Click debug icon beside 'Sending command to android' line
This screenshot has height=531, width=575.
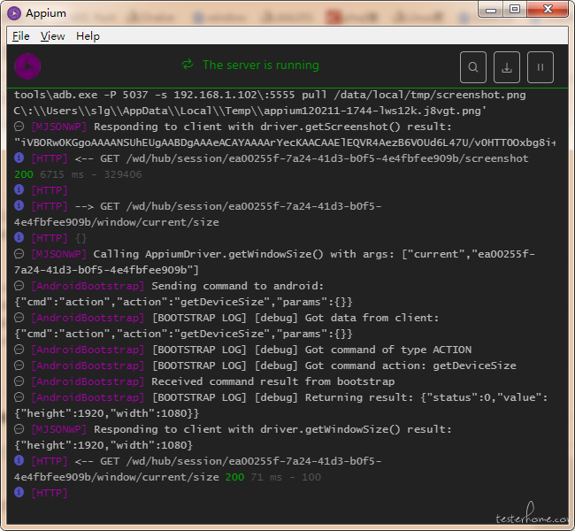point(19,286)
